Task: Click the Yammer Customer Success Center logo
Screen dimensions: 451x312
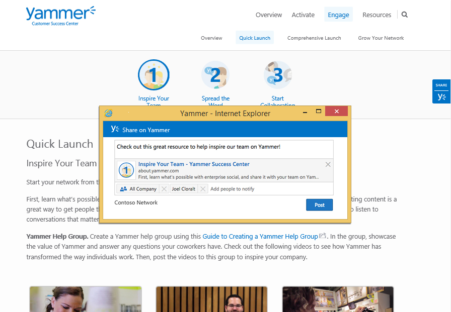Action: [60, 15]
